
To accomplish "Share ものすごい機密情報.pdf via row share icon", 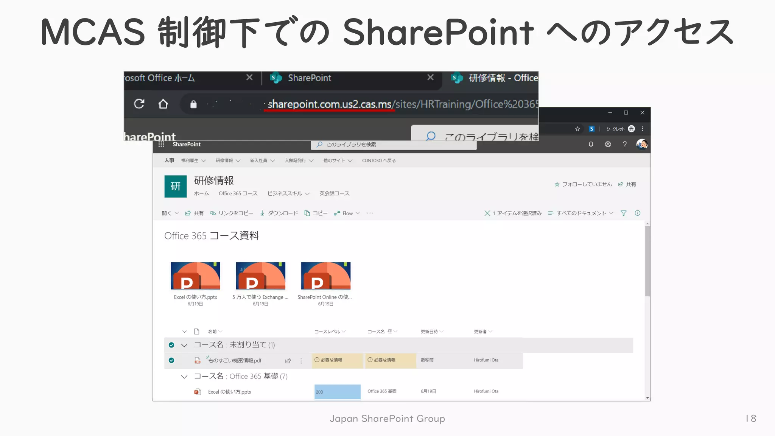I will click(288, 361).
